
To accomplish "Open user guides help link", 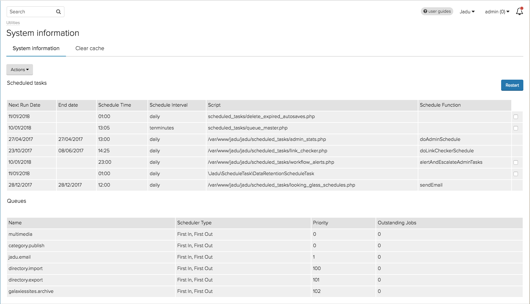I will [x=437, y=11].
